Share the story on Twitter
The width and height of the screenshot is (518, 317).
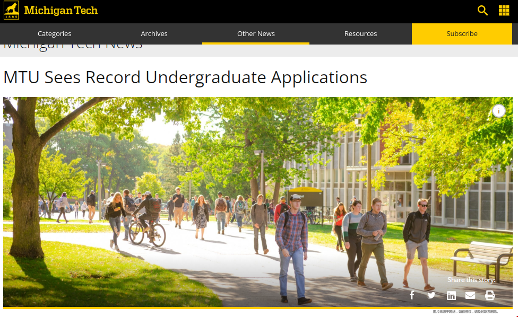(431, 295)
